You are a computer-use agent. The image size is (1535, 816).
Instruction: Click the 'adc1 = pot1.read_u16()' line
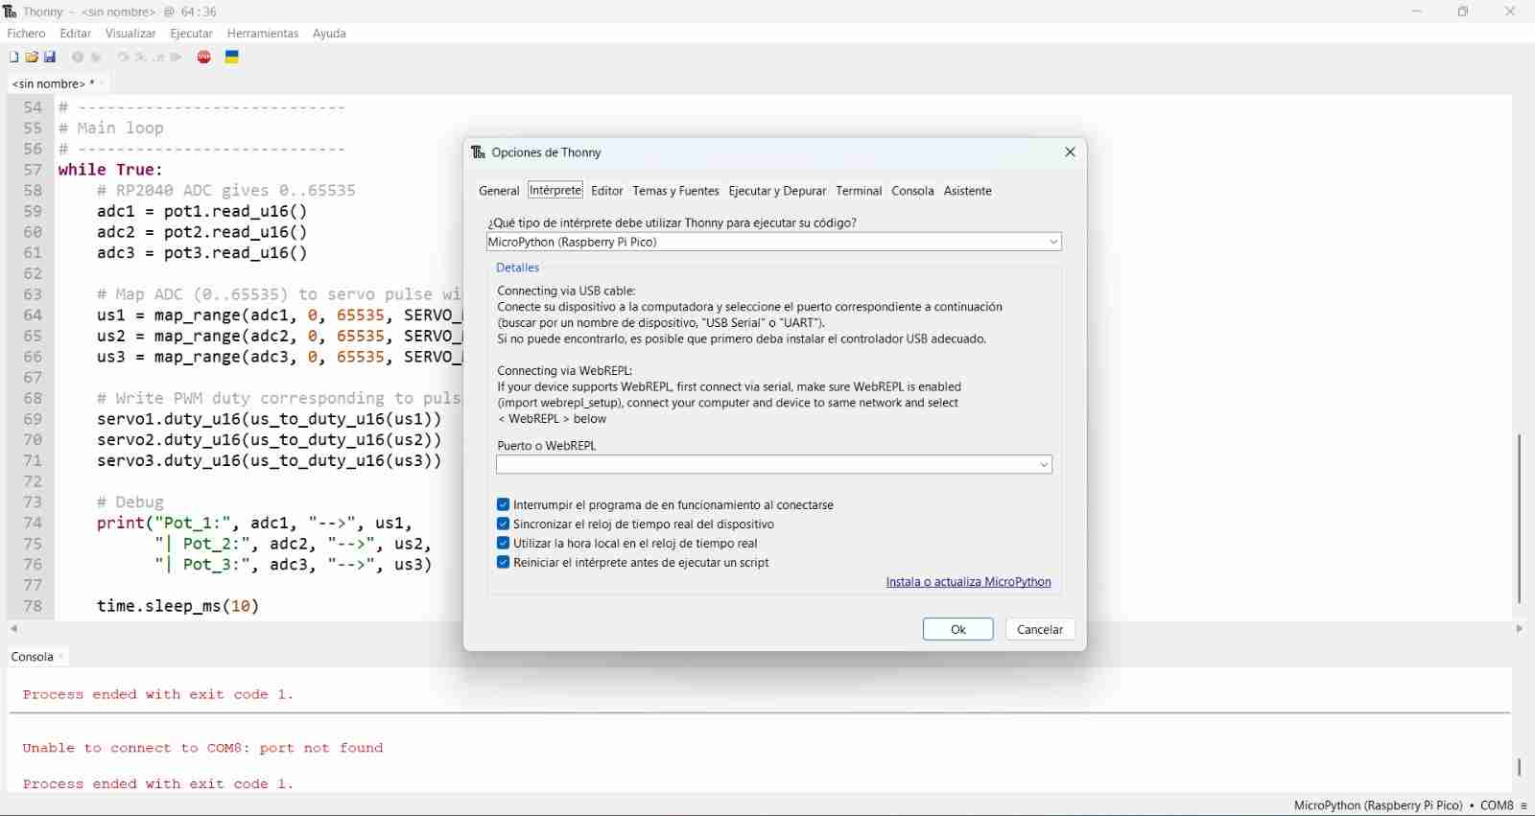point(201,212)
